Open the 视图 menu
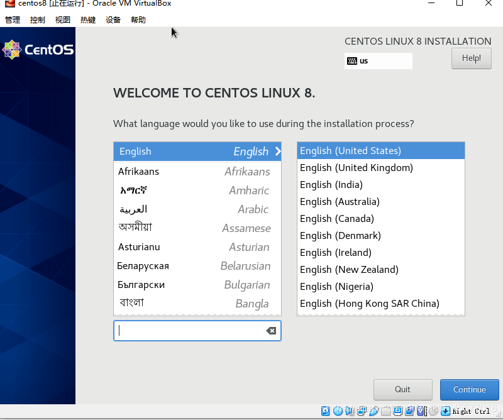Viewport: 503px width, 420px height. click(x=62, y=20)
